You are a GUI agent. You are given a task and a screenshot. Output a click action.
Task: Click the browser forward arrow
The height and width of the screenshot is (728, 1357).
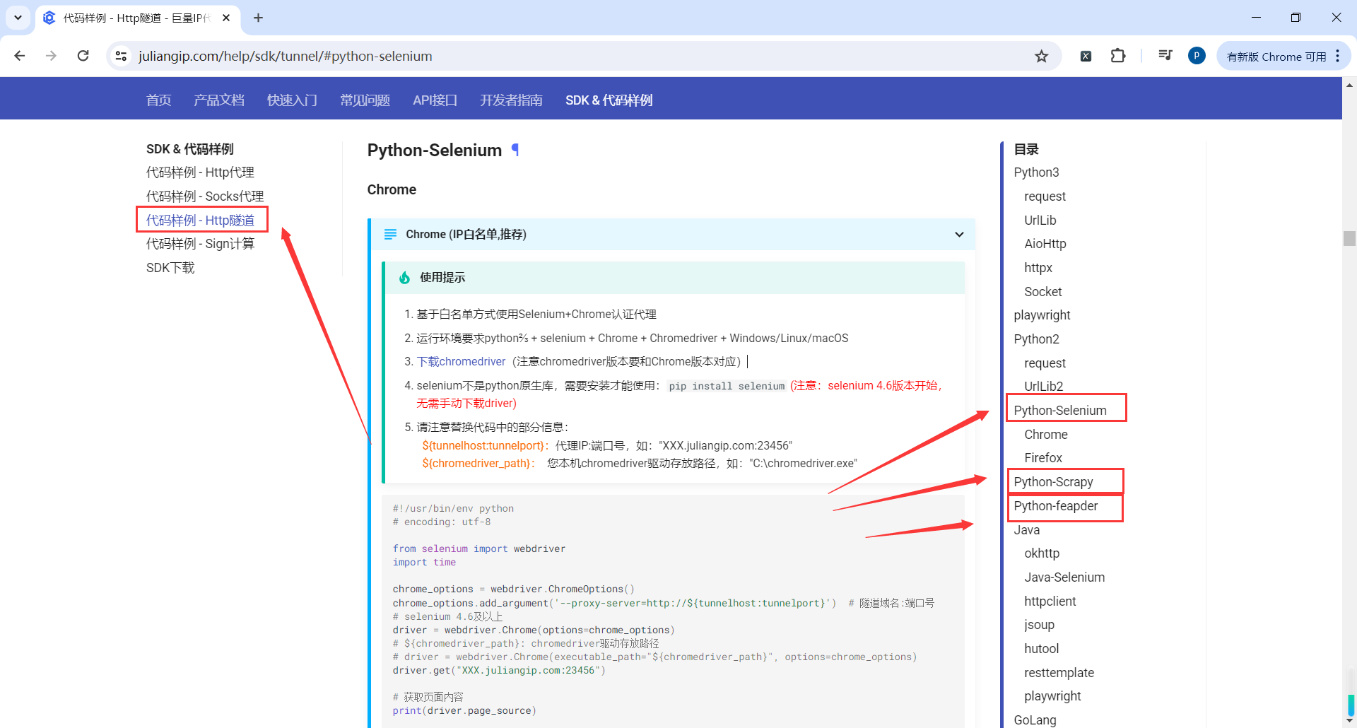[x=51, y=56]
